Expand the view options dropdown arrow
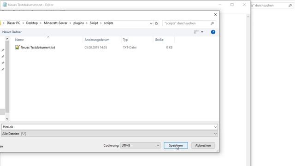Screen dimensions: 295x166 tap(202, 32)
